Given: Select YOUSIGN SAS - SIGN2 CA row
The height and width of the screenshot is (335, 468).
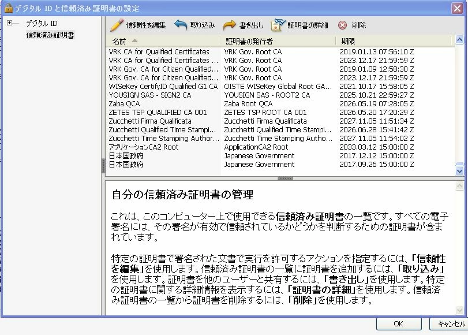Looking at the screenshot, I should click(x=280, y=95).
